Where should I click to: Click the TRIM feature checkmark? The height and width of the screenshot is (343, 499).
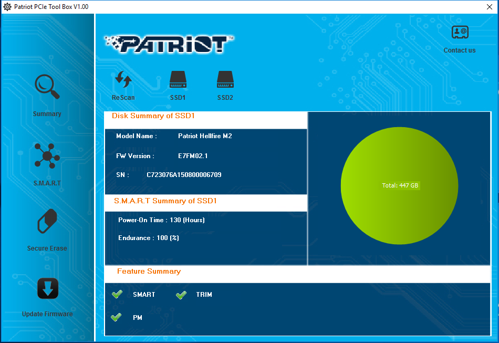coord(181,295)
